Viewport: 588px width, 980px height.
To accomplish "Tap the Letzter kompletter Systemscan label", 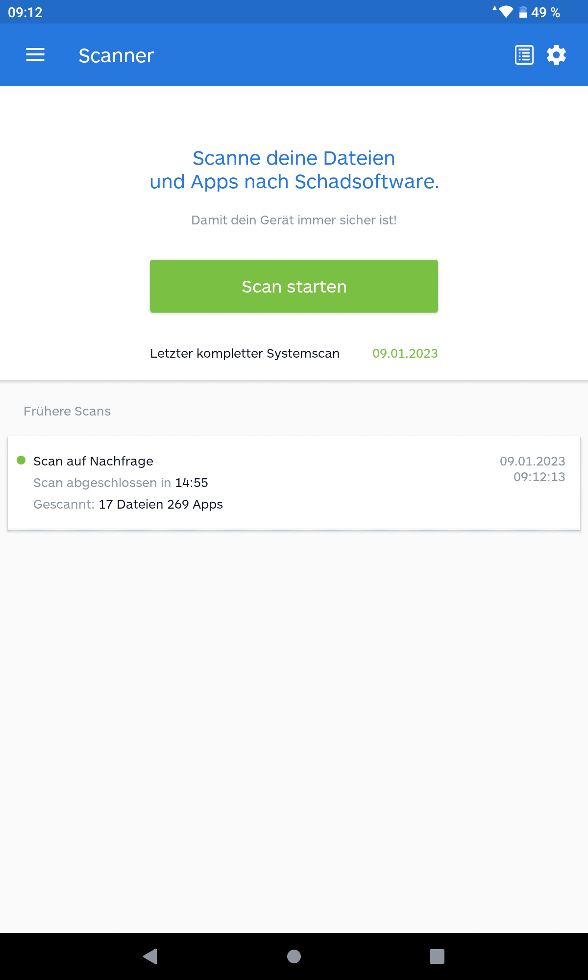I will [x=245, y=353].
